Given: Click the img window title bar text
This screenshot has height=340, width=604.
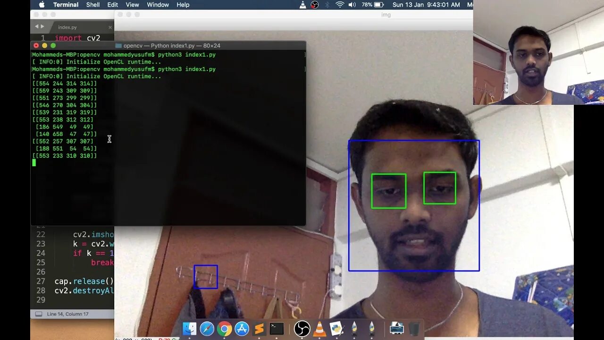Looking at the screenshot, I should (x=386, y=15).
